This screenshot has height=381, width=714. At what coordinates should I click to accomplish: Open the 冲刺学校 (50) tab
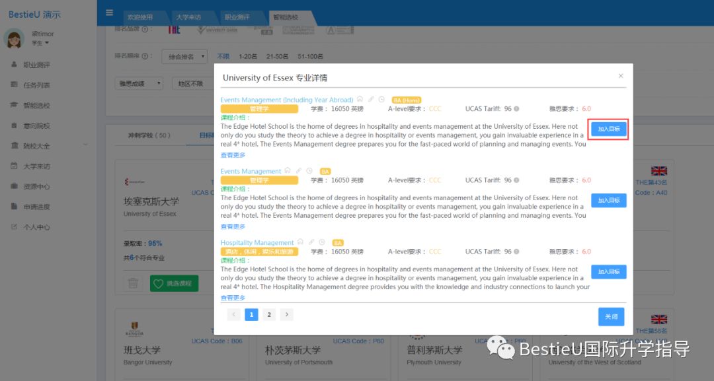coord(149,135)
